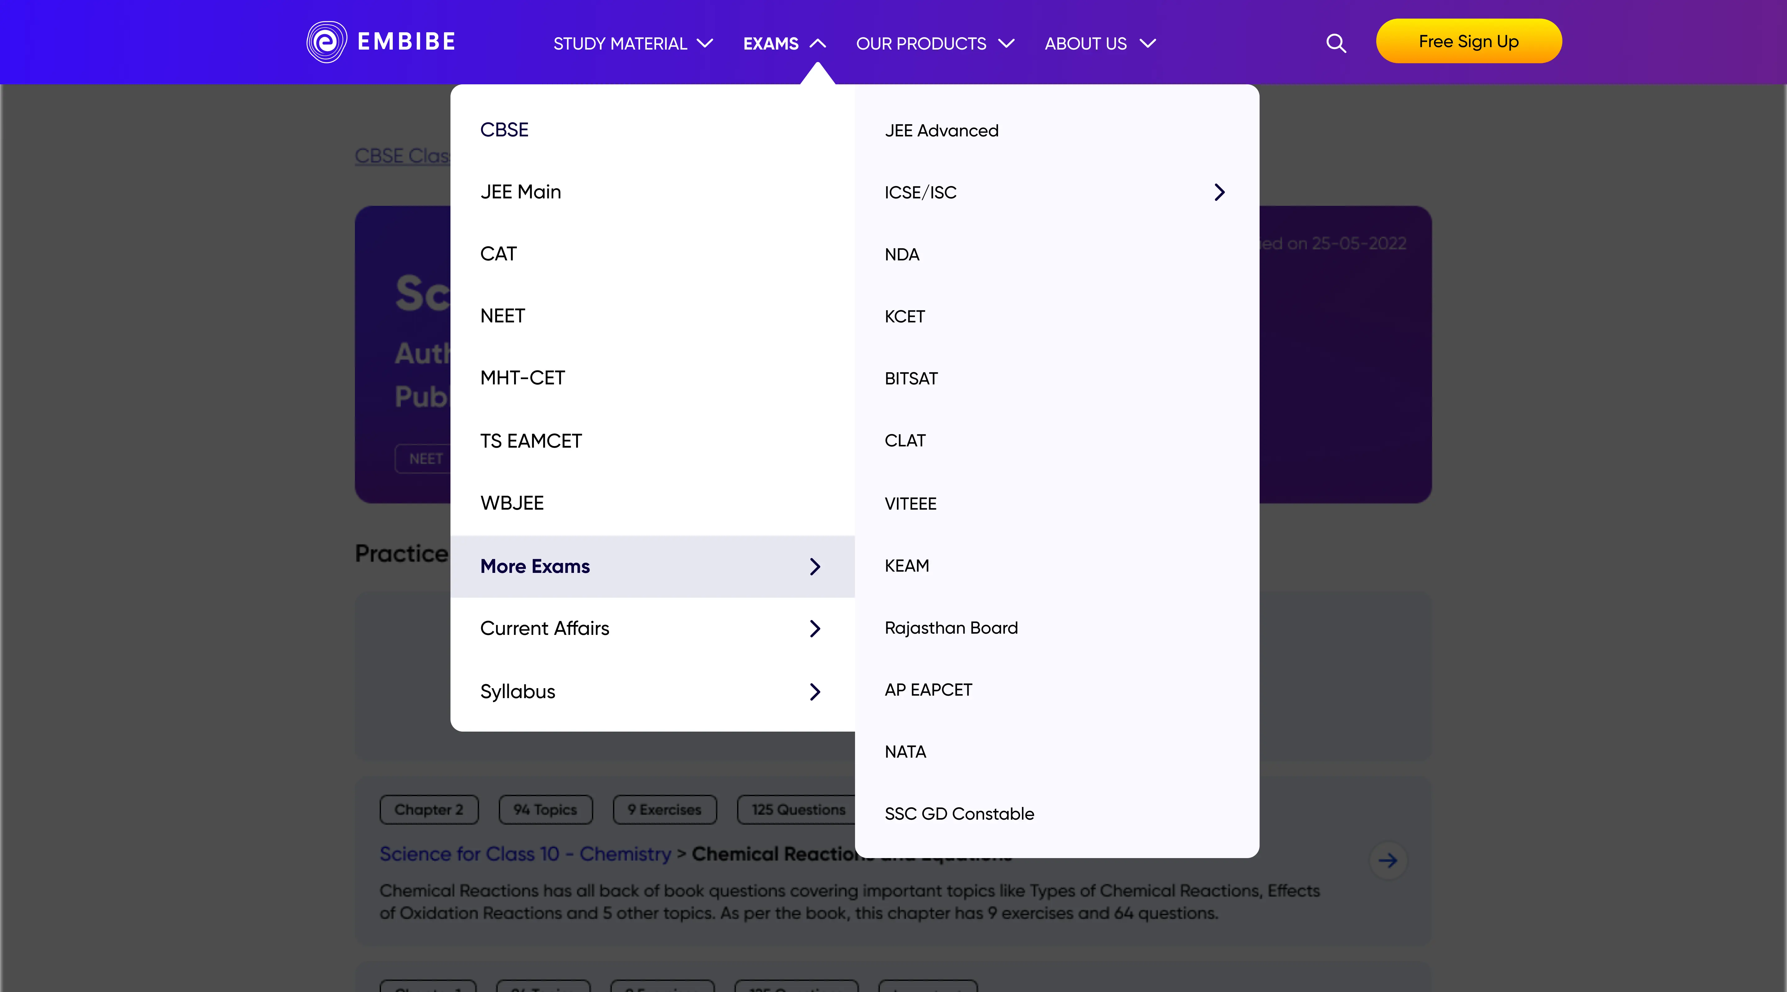Open JEE Advanced from submenu

(941, 130)
